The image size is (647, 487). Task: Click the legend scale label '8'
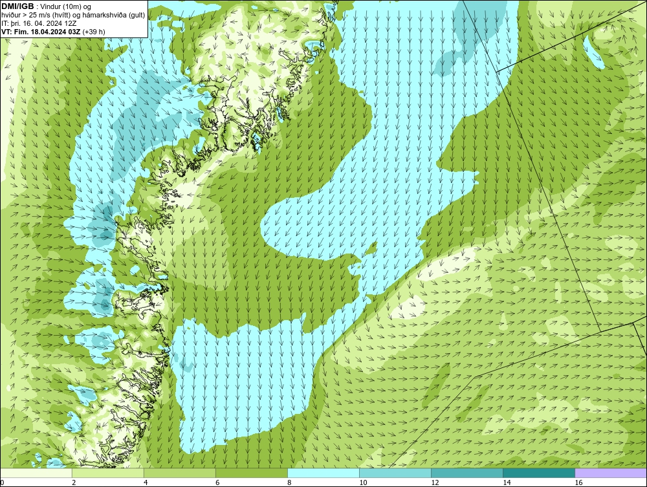[x=289, y=482]
